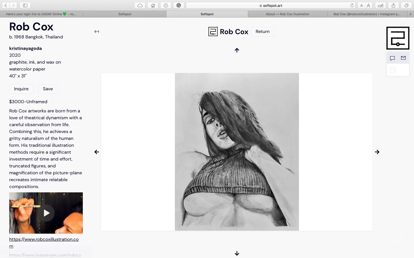Open the Instagram profile link
The image size is (414, 258).
tap(45, 255)
